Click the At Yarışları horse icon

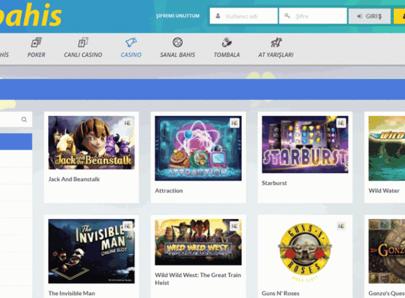coord(276,42)
